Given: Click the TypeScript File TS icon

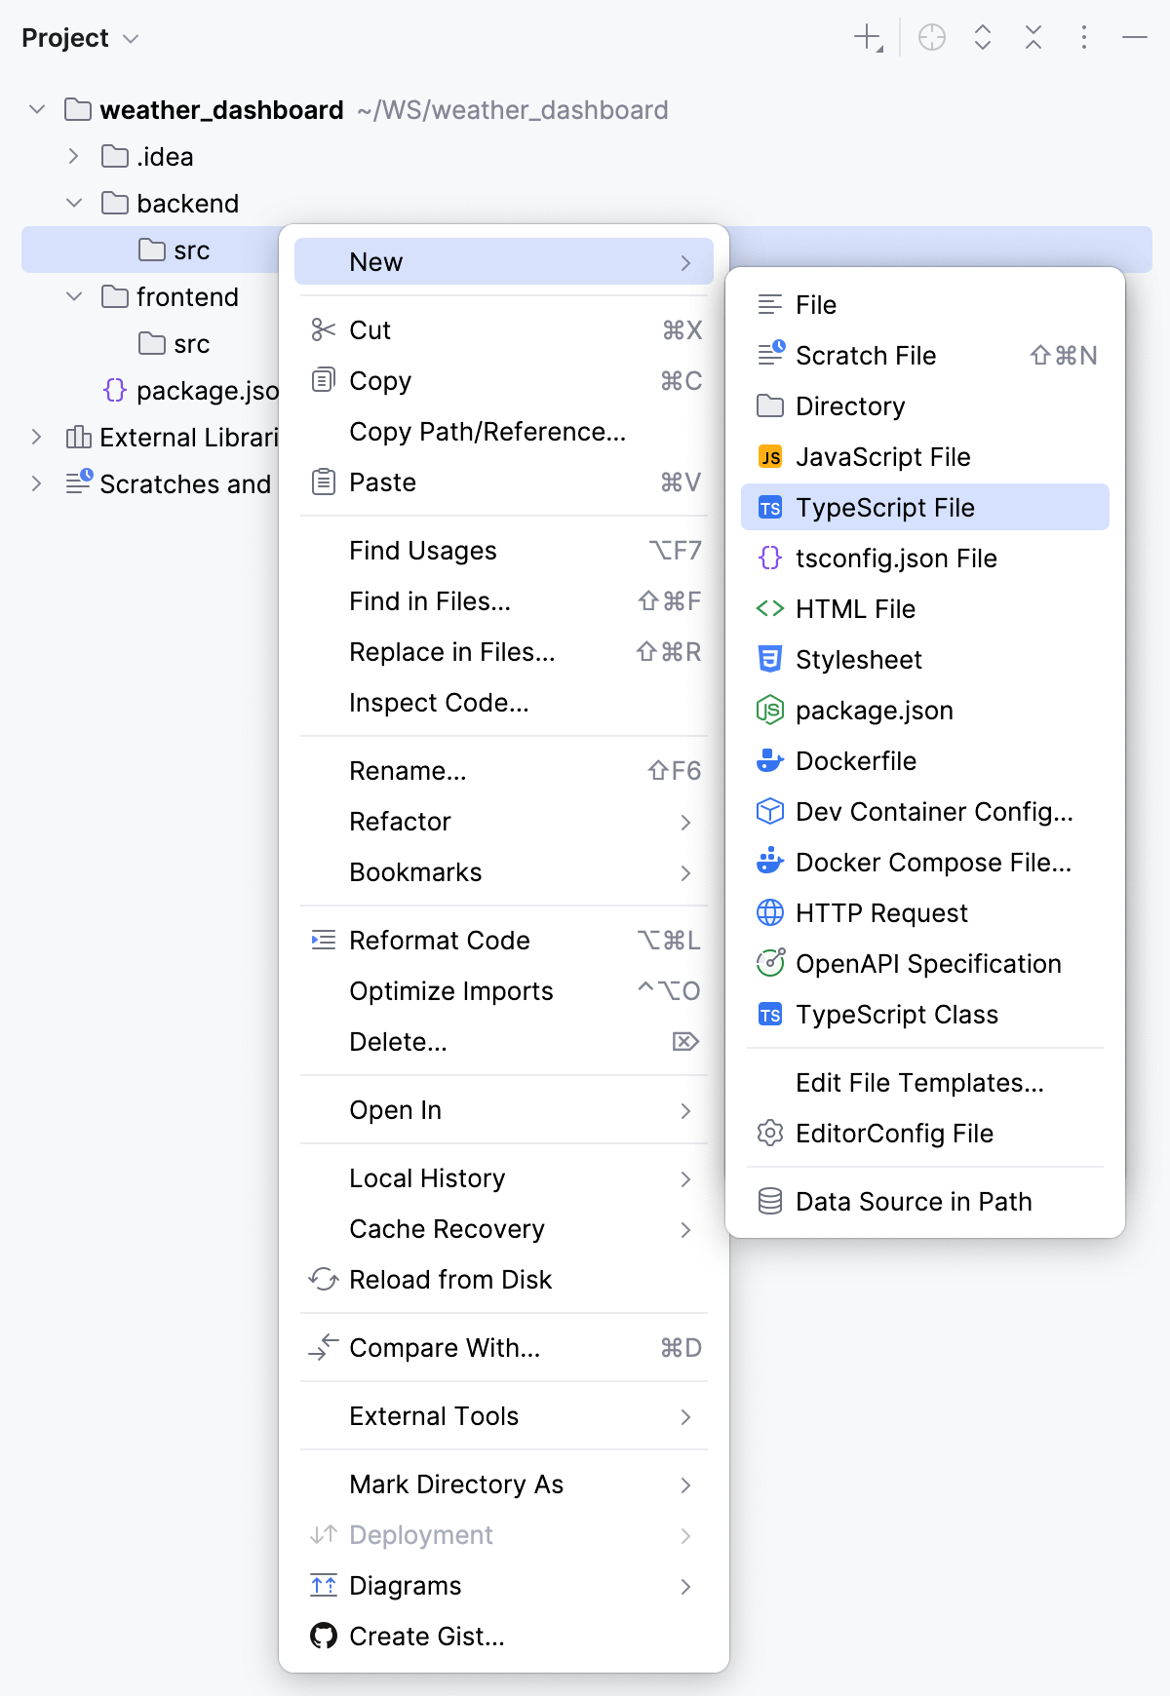Looking at the screenshot, I should pos(770,508).
